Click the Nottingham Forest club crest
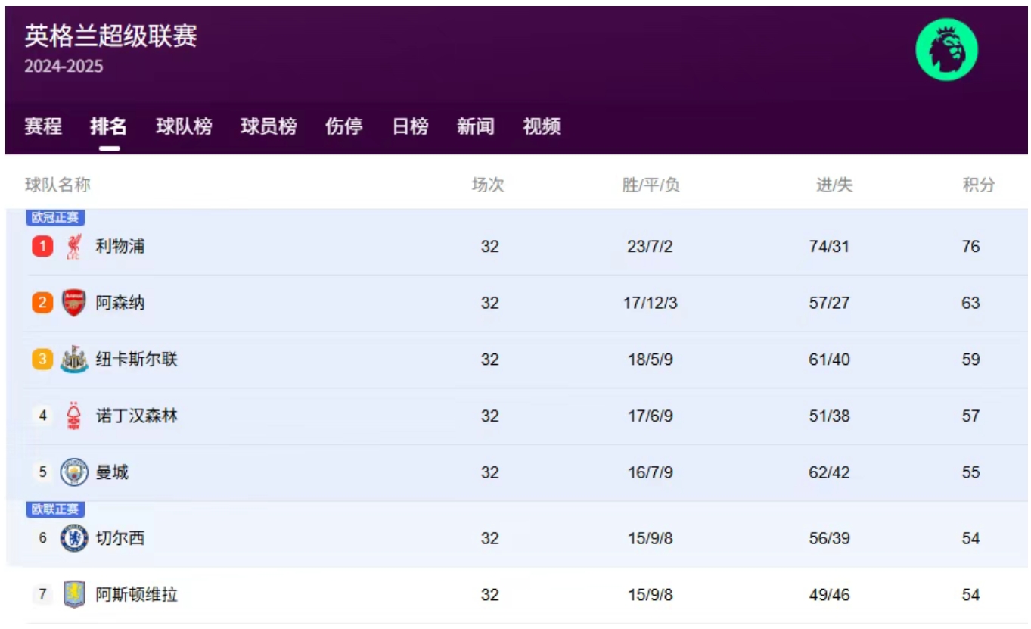The height and width of the screenshot is (629, 1031). [x=73, y=416]
